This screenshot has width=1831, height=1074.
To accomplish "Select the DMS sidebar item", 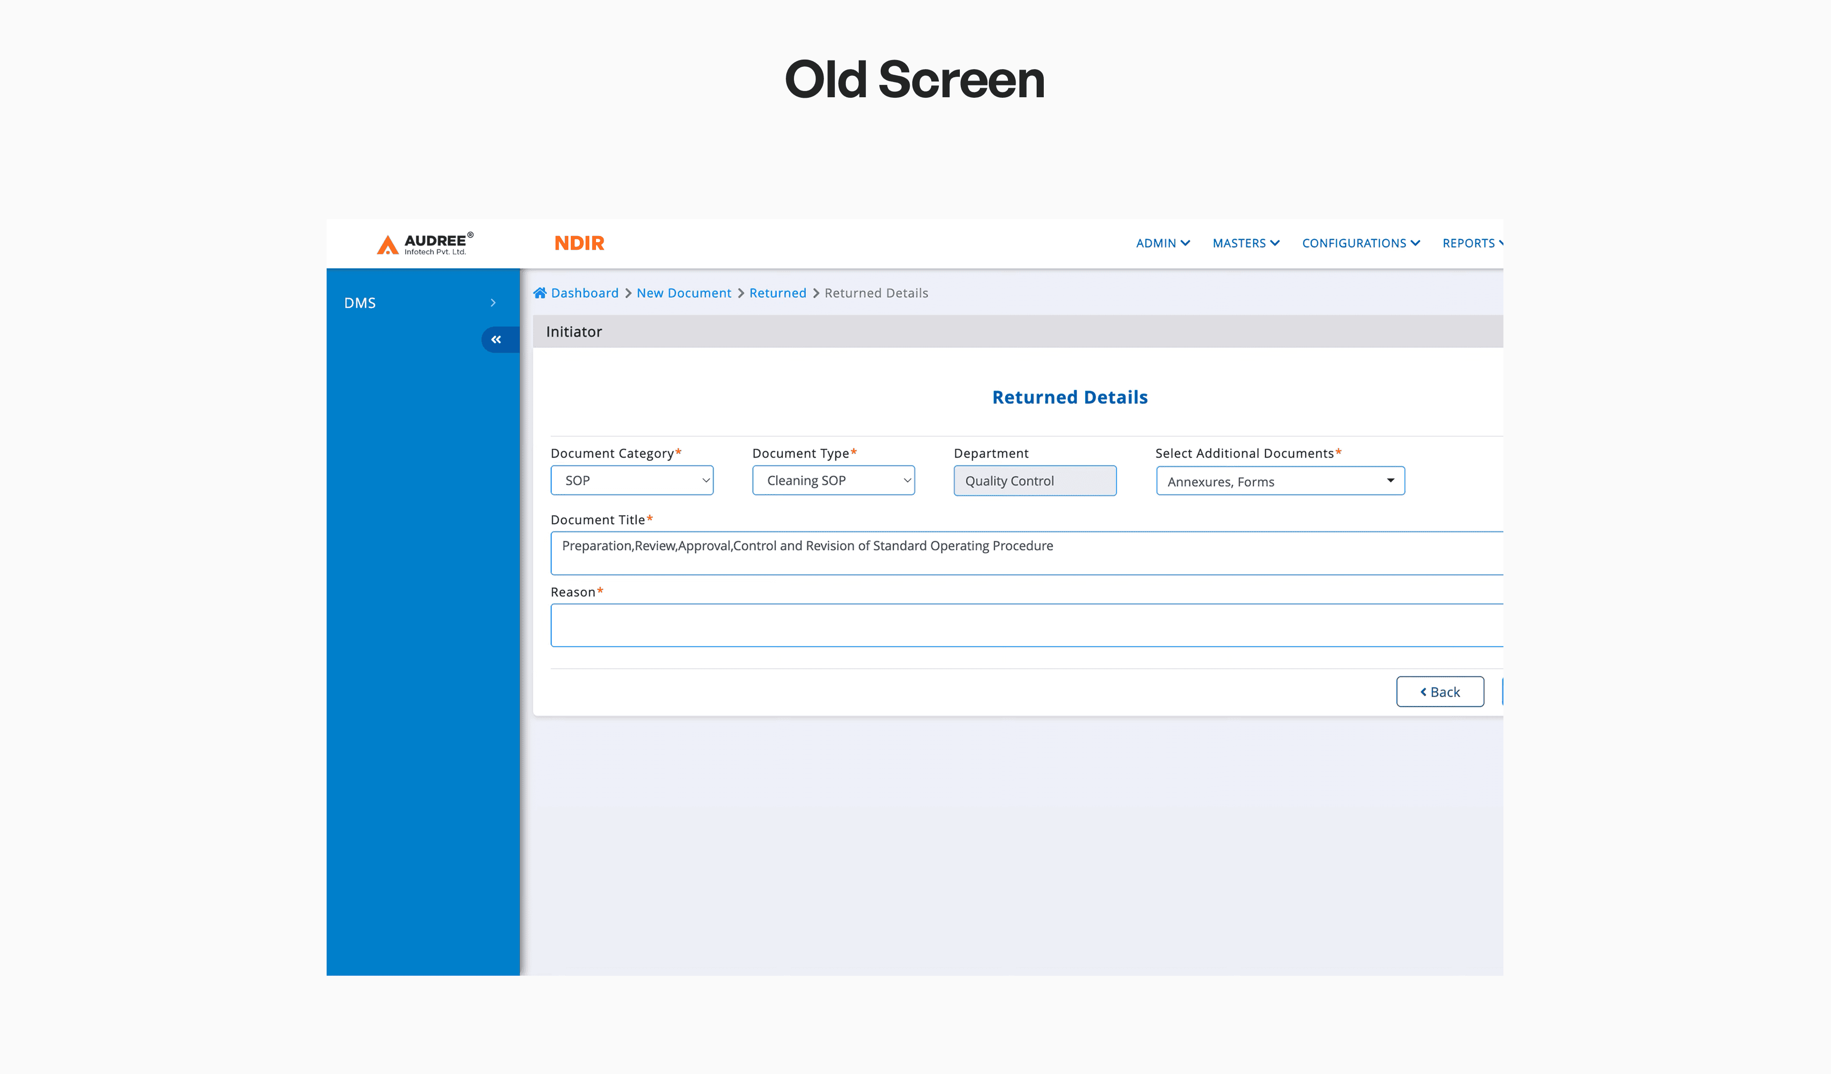I will point(360,303).
